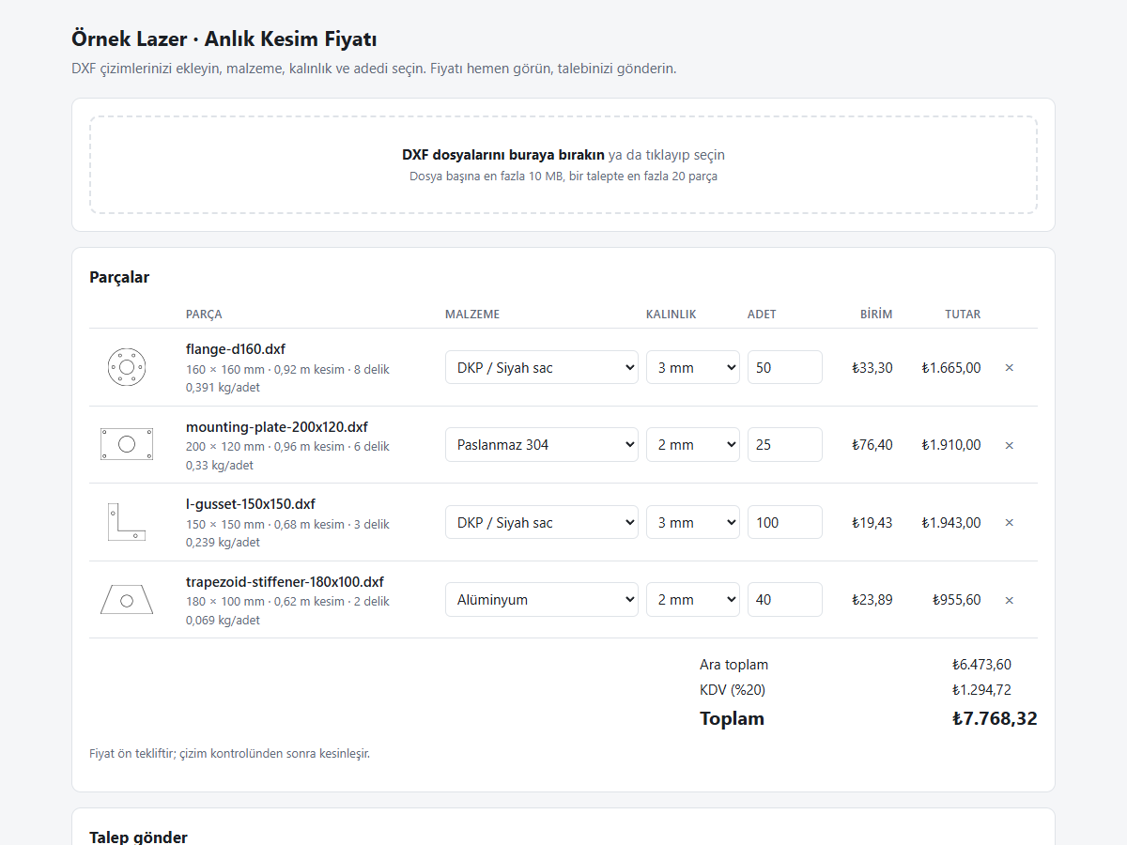Viewport: 1127px width, 845px height.
Task: Select thickness for l-gusset-150x150.dxf
Action: tap(693, 522)
